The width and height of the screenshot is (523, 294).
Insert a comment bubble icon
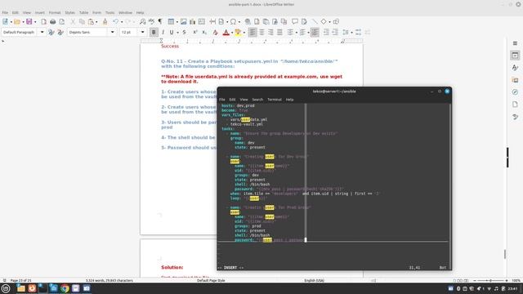point(295,22)
